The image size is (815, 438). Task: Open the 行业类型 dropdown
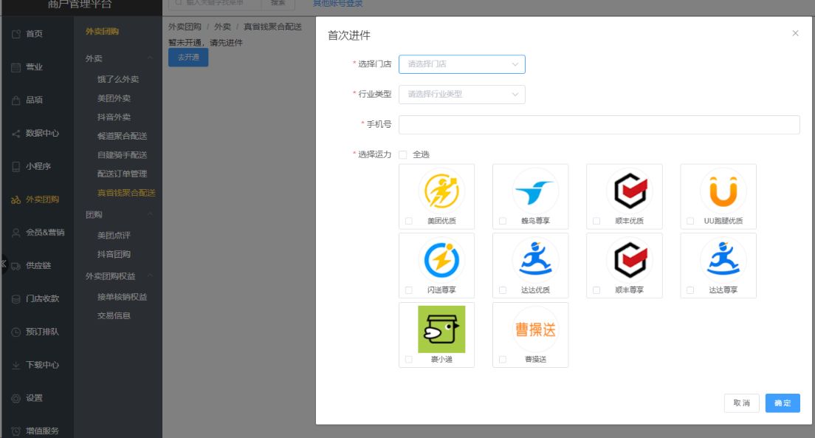point(462,94)
